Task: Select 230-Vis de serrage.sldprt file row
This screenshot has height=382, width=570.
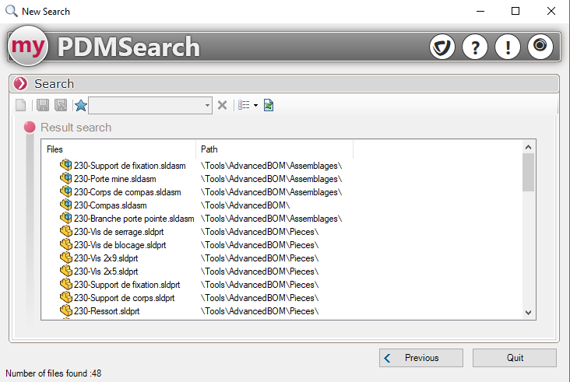Action: point(119,232)
